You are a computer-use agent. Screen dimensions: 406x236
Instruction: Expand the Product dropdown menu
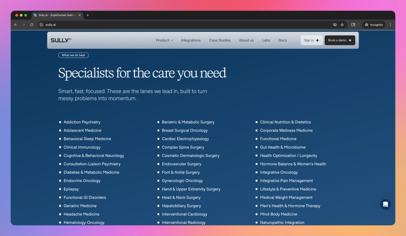tap(164, 40)
